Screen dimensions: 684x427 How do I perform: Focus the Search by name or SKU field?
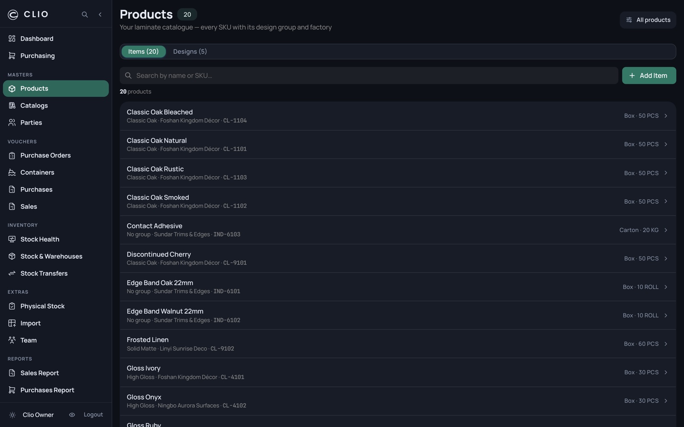point(369,76)
